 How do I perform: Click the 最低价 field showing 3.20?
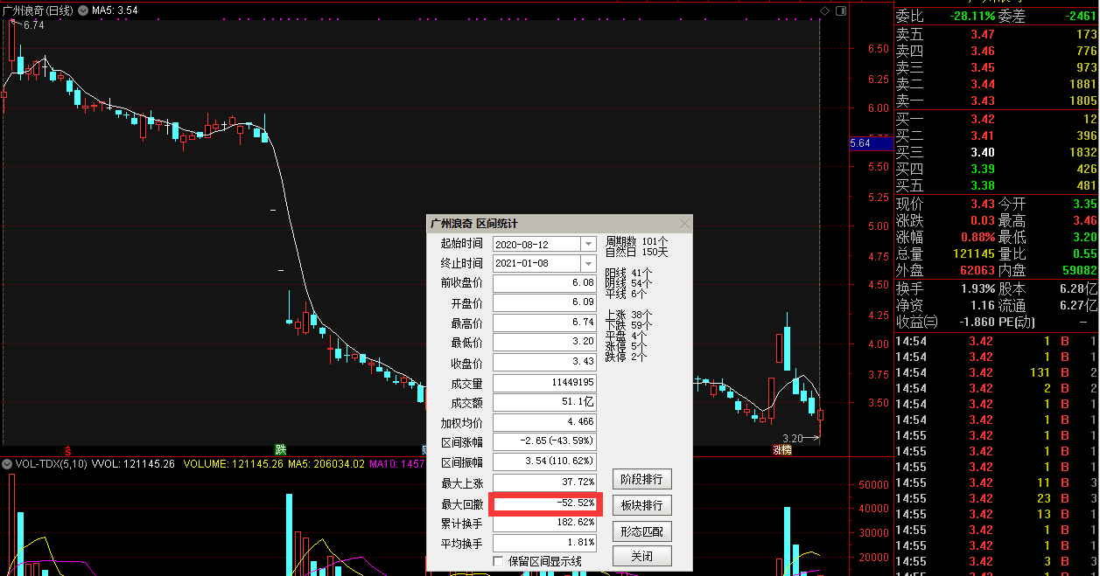tap(545, 342)
